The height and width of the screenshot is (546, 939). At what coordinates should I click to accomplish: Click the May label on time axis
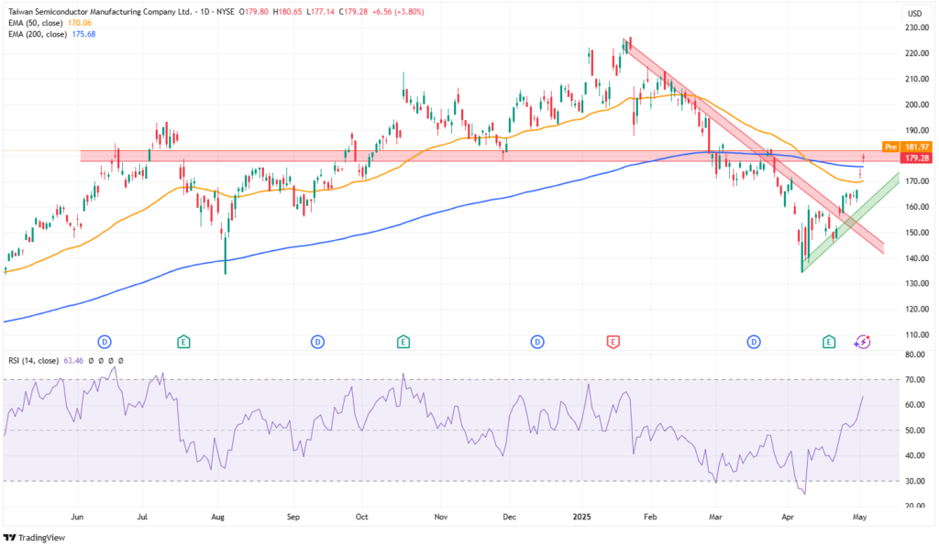click(859, 517)
